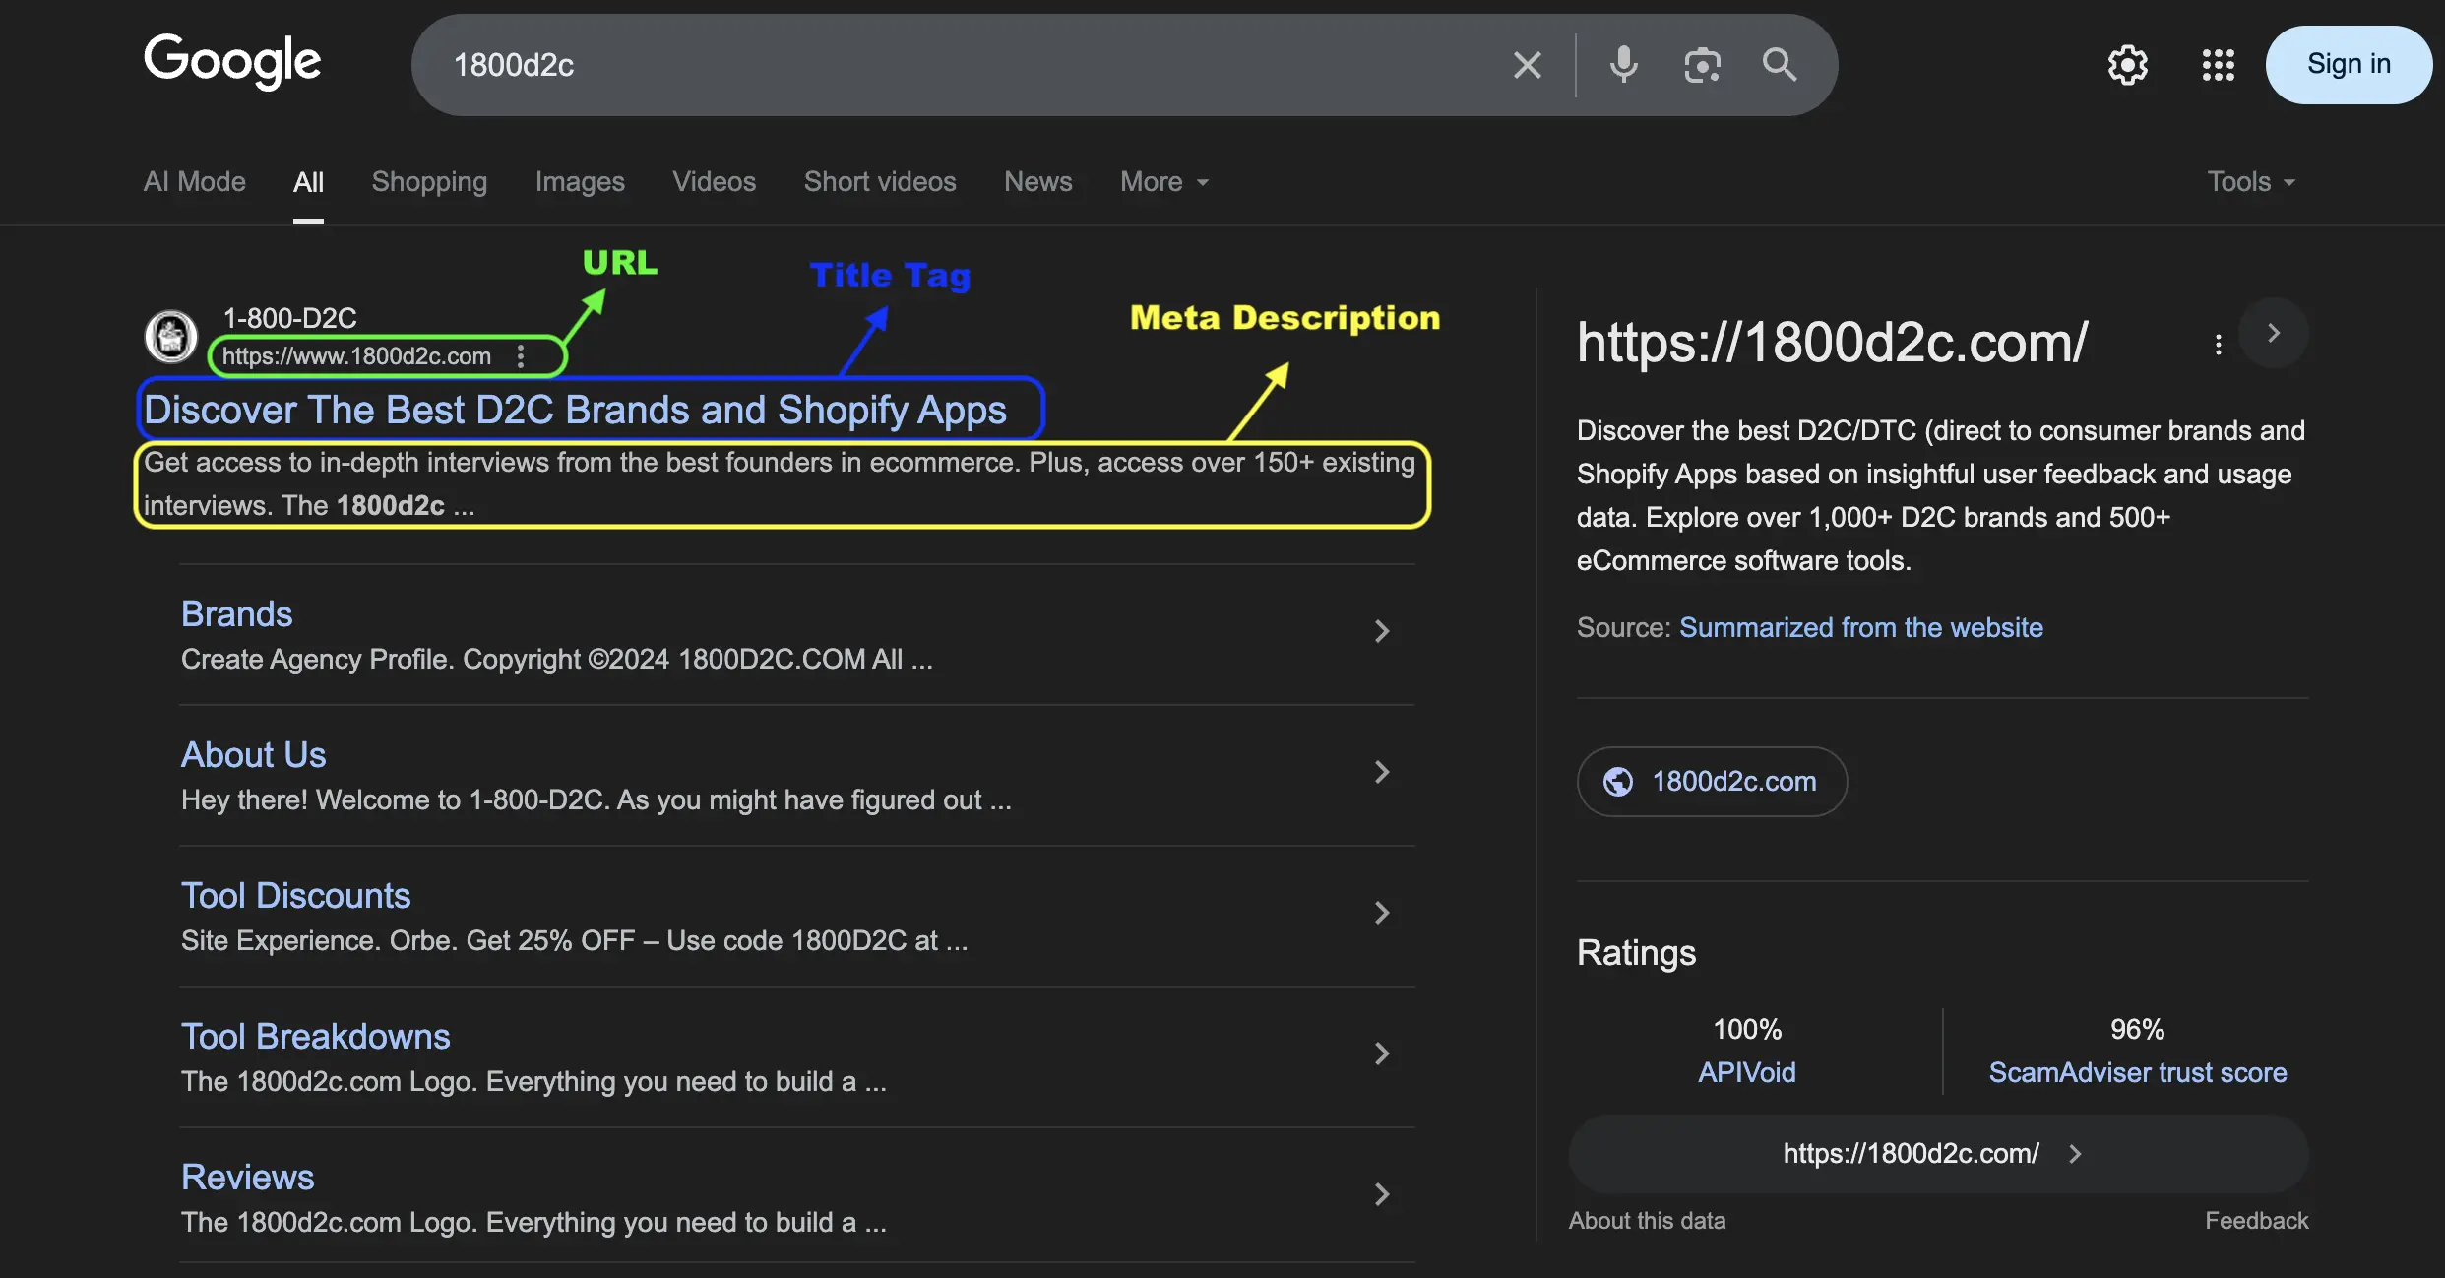Click the 1-800-D2C site favicon
The height and width of the screenshot is (1278, 2445).
coord(171,337)
